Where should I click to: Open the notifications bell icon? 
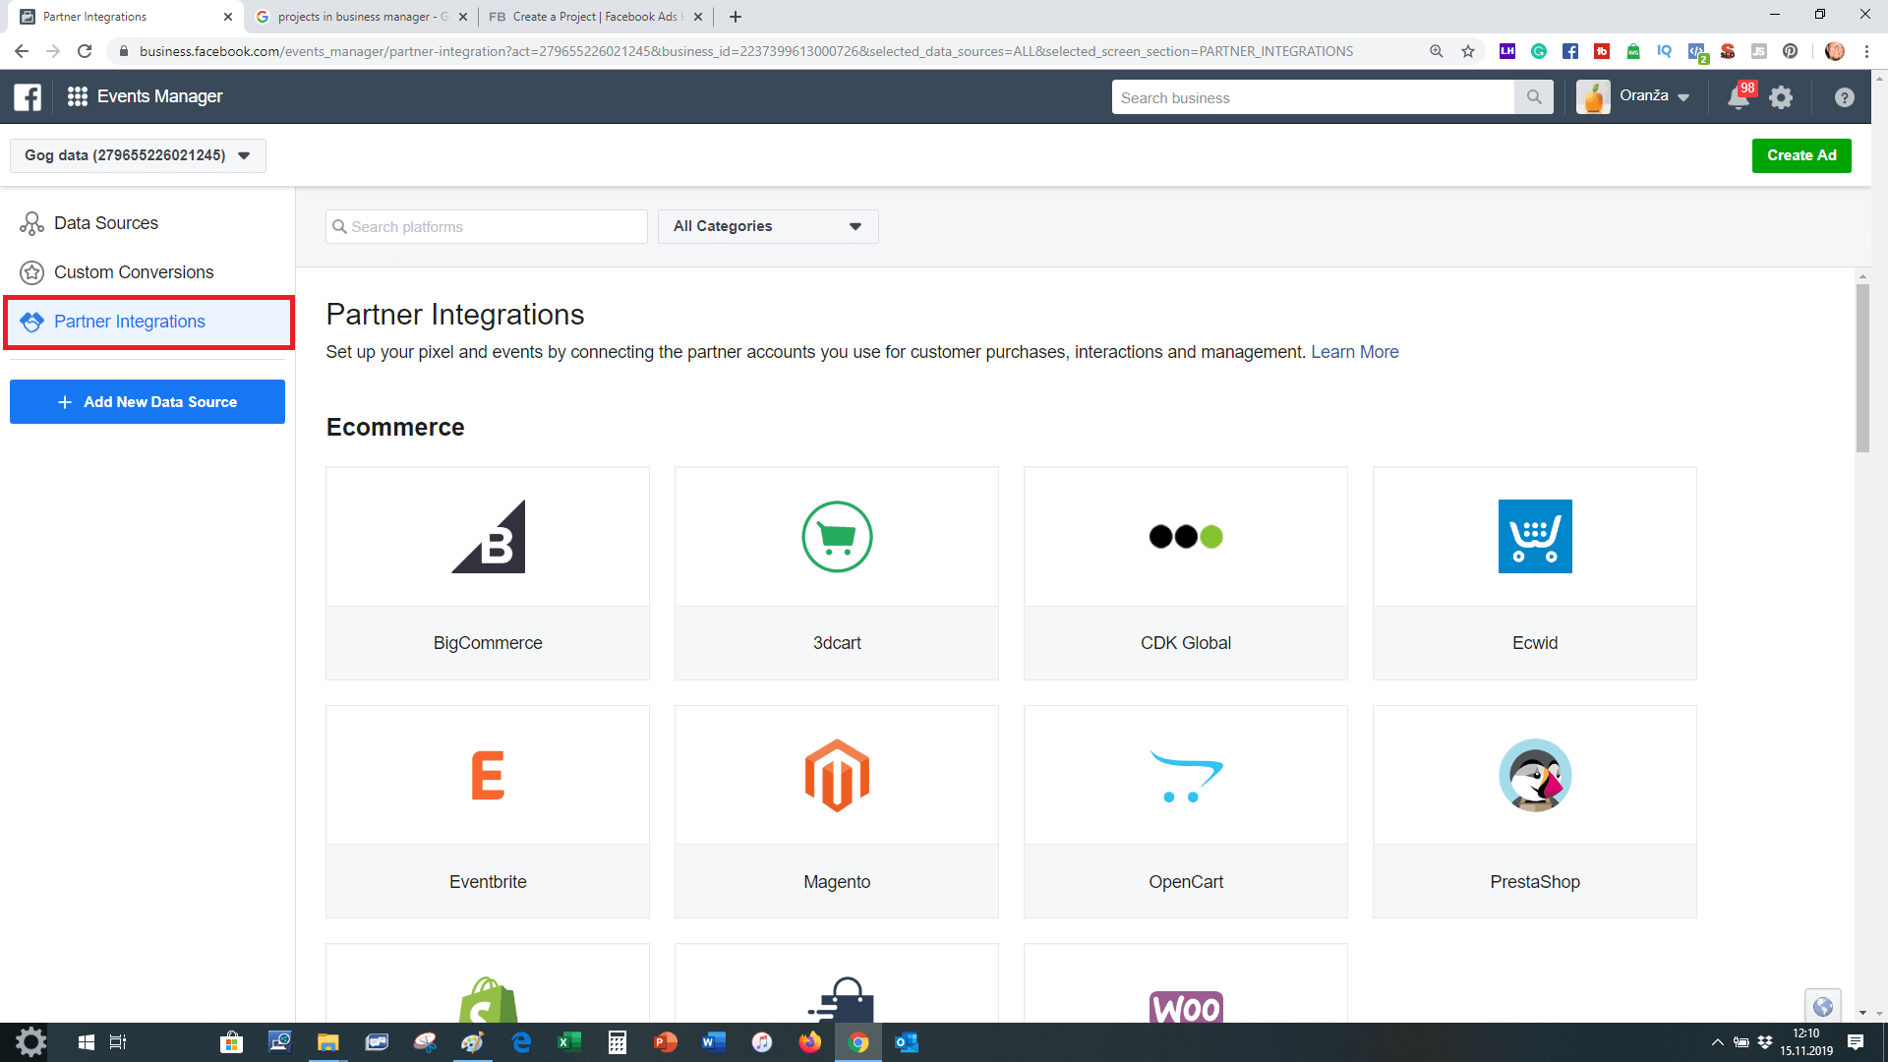tap(1738, 97)
